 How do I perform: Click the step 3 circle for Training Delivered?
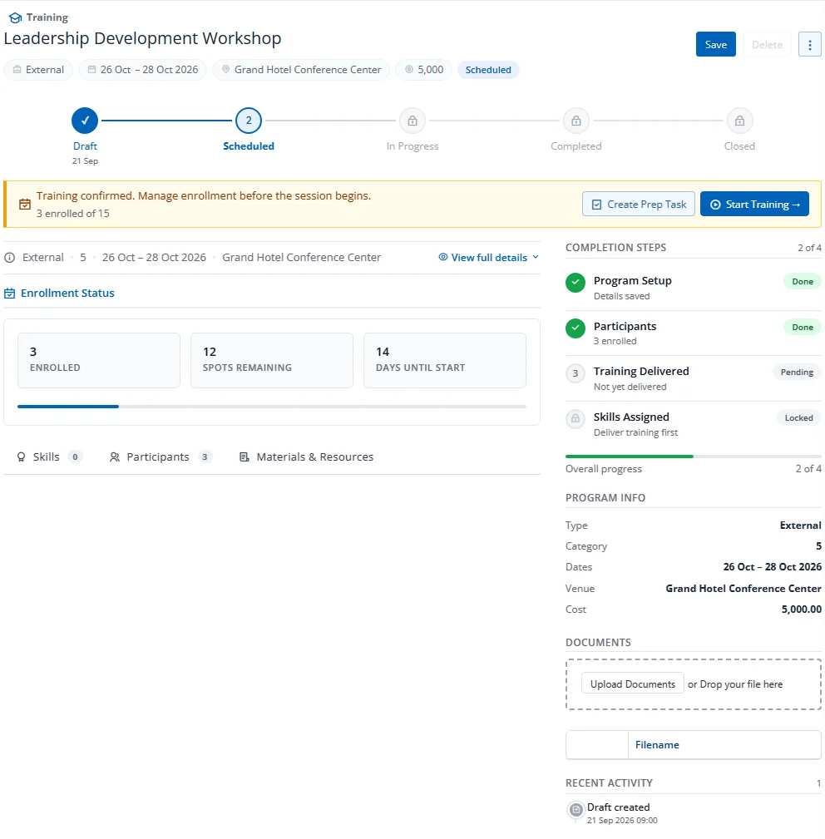tap(576, 373)
